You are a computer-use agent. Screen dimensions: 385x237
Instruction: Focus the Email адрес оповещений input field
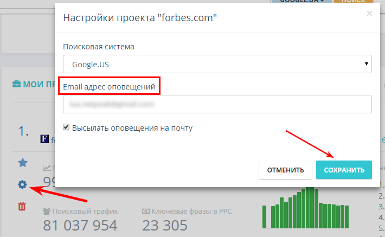(217, 104)
